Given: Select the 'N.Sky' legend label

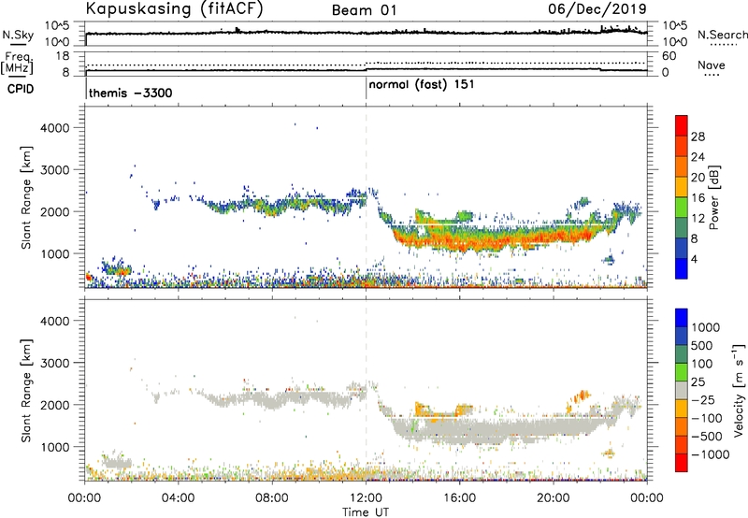Looking at the screenshot, I should coord(18,35).
